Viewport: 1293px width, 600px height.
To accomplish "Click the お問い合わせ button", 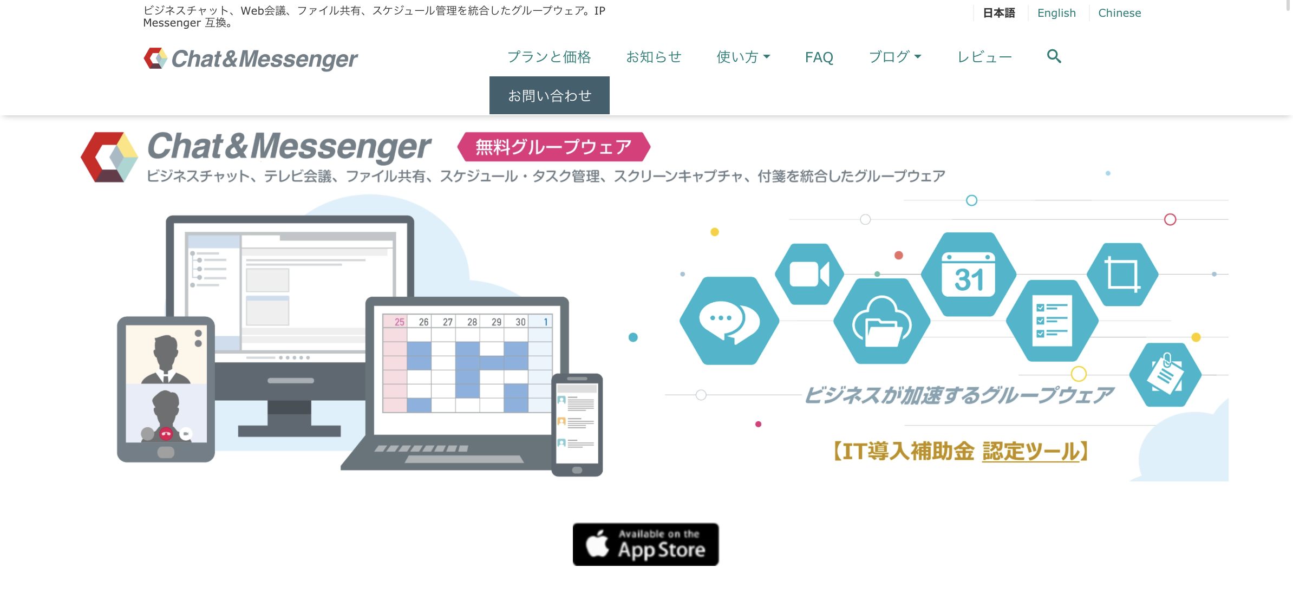I will click(x=549, y=95).
